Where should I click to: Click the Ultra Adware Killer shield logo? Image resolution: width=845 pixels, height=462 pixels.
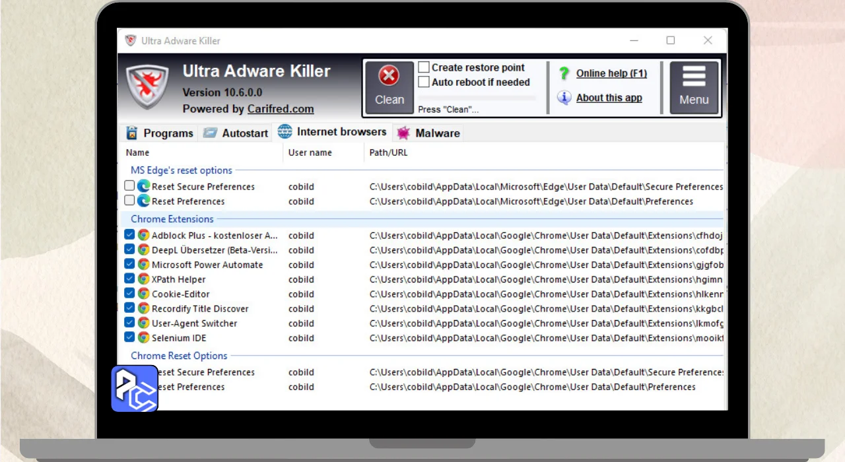[147, 87]
